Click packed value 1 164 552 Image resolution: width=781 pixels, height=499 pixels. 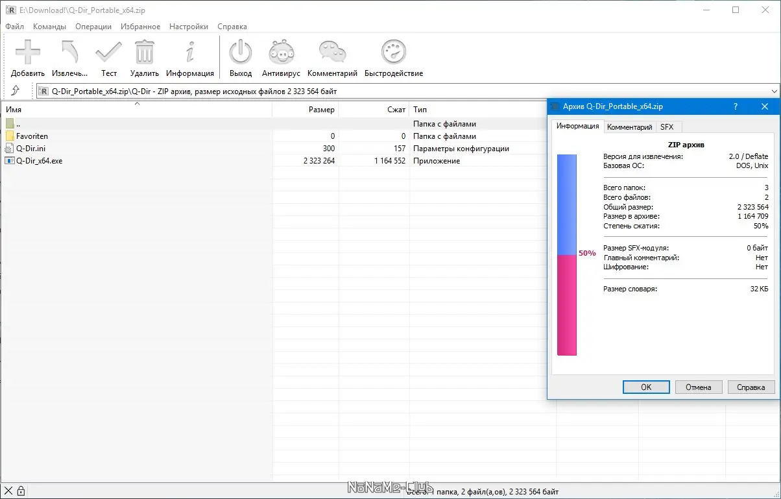389,161
